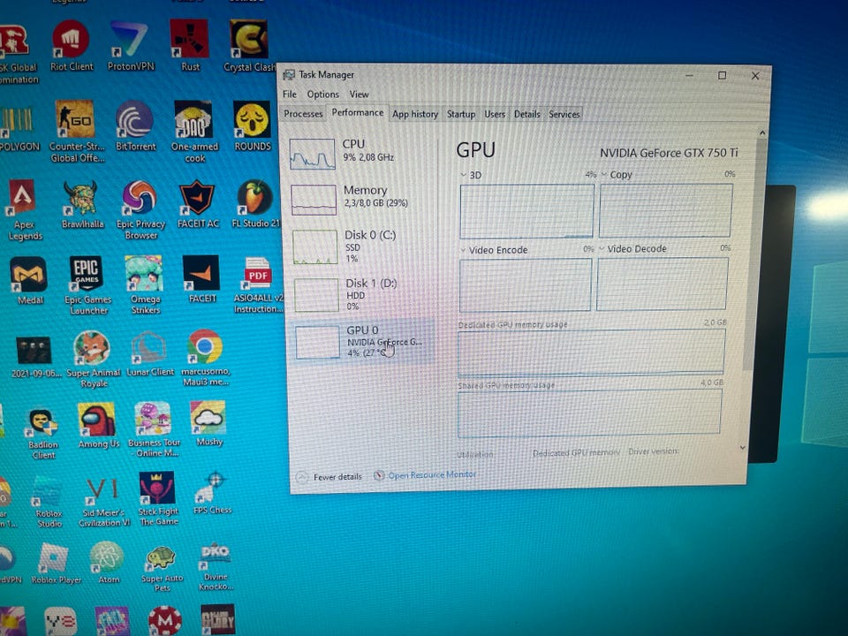Screen dimensions: 848x636
Task: Maximize the Task Manager window
Action: pos(722,75)
